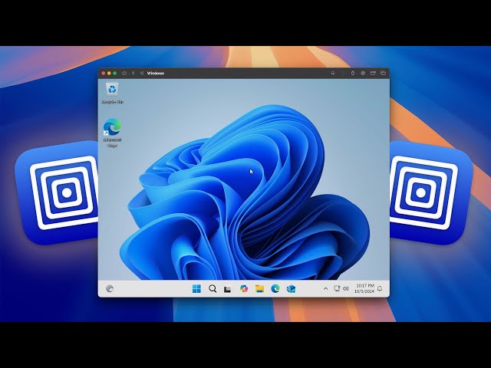Click the network status tray icon
Image resolution: width=491 pixels, height=368 pixels.
(337, 288)
